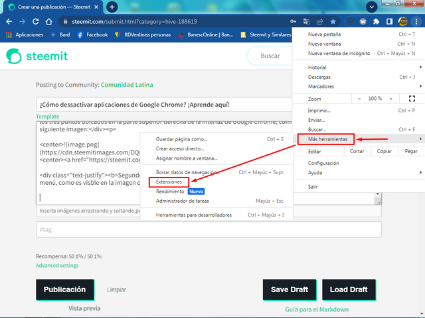The image size is (425, 318).
Task: Open Configuración from the menu
Action: click(359, 163)
